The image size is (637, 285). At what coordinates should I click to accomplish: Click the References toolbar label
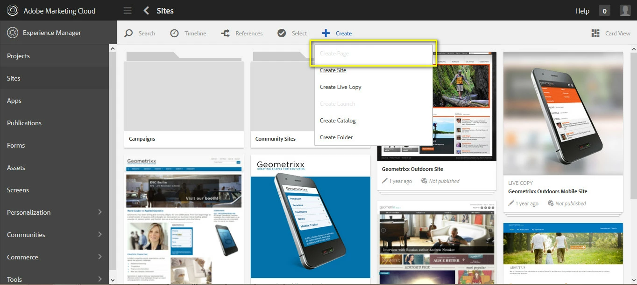coord(249,34)
